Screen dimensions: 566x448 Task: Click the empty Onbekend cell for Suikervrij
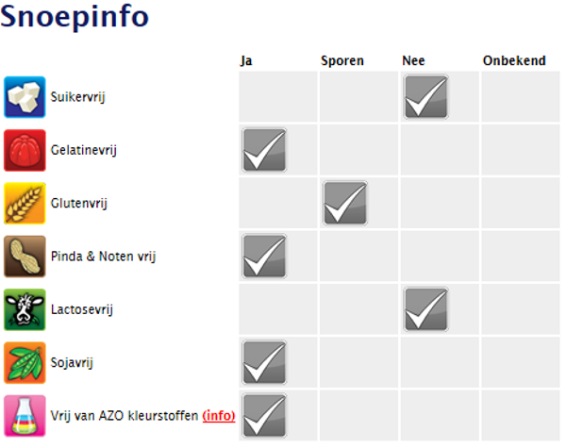520,96
